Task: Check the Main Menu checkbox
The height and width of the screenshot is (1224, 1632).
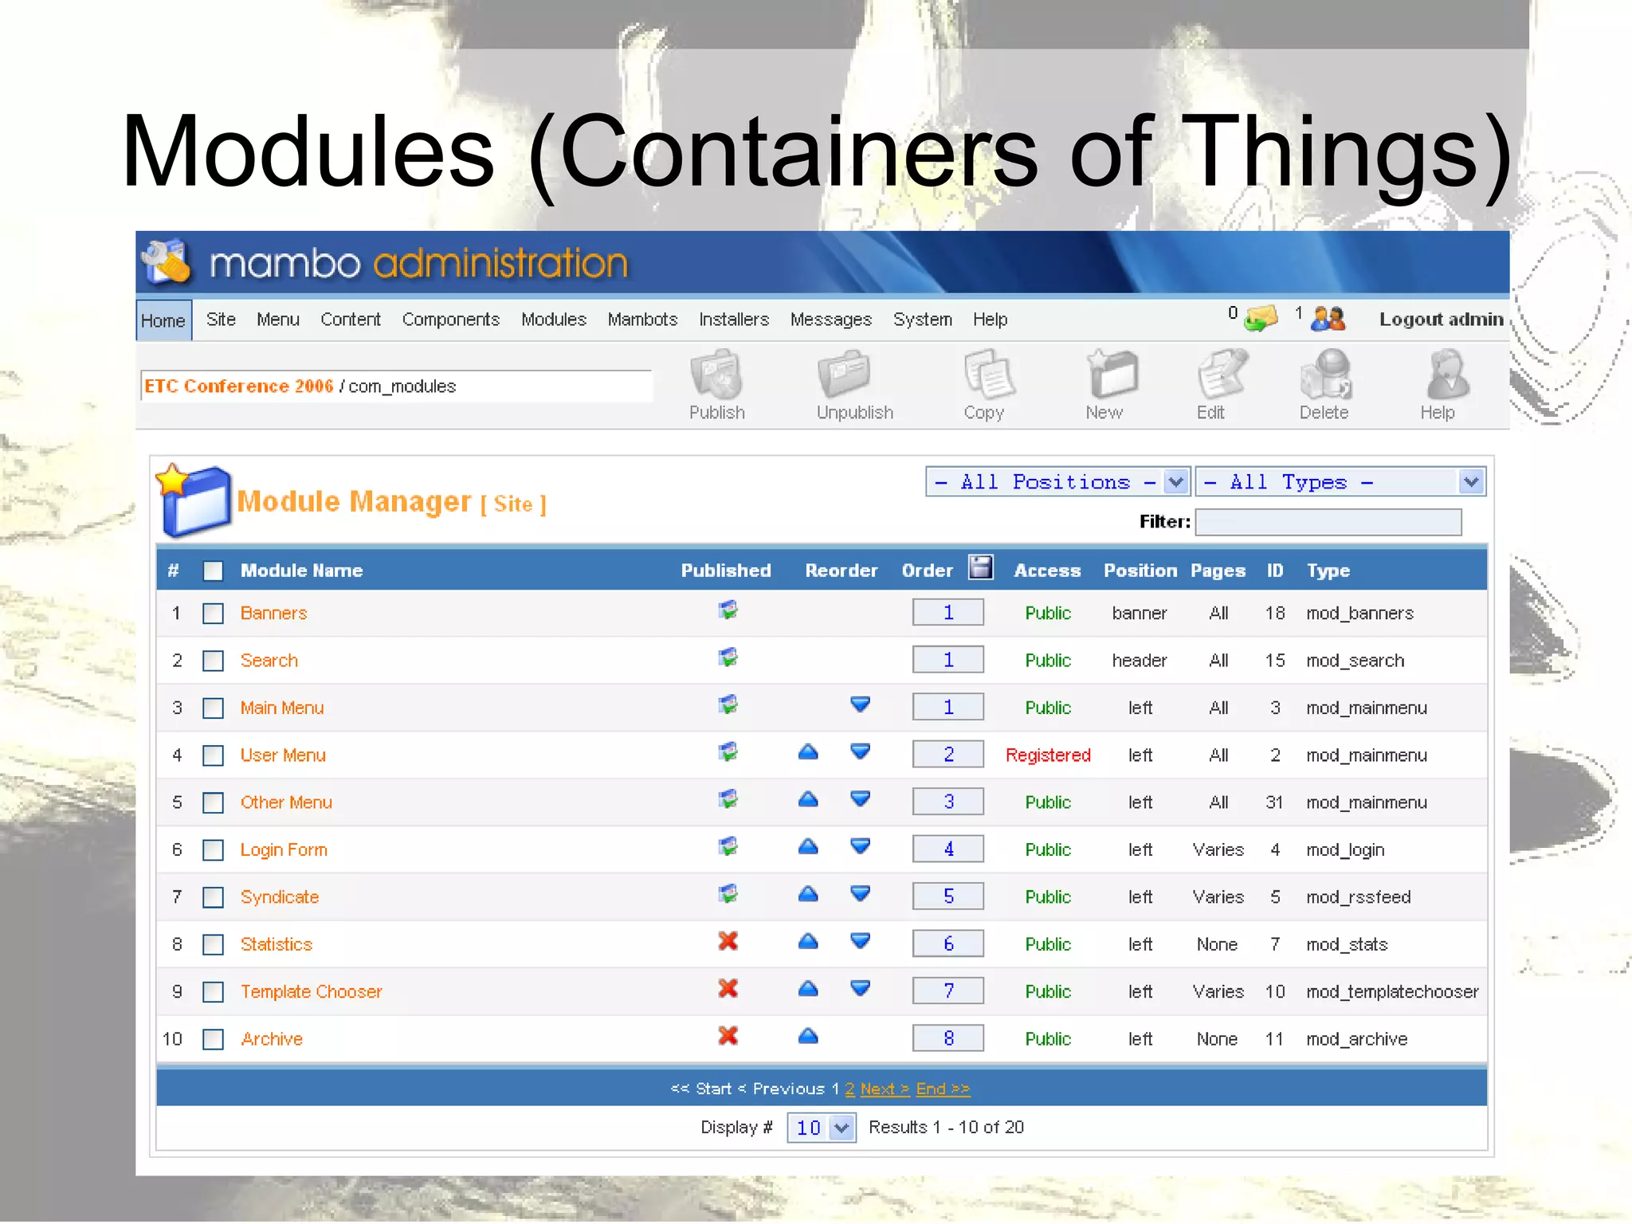Action: 213,708
